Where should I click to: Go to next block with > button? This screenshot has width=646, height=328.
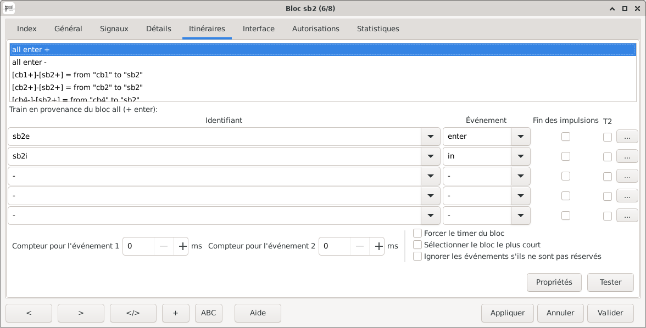click(x=81, y=313)
